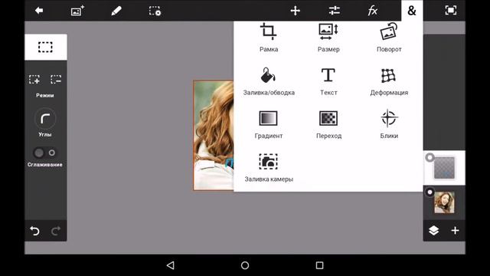Open the selection settings tool icon
The image size is (490, 276).
[x=155, y=11]
